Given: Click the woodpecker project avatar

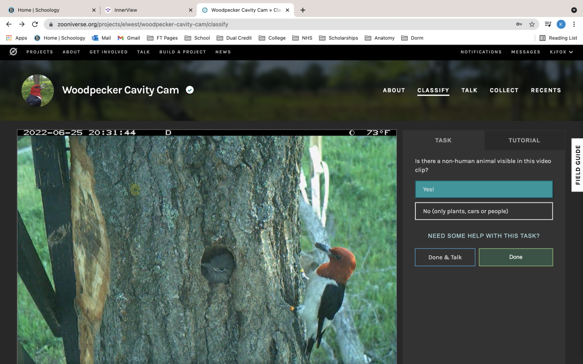Looking at the screenshot, I should (37, 91).
